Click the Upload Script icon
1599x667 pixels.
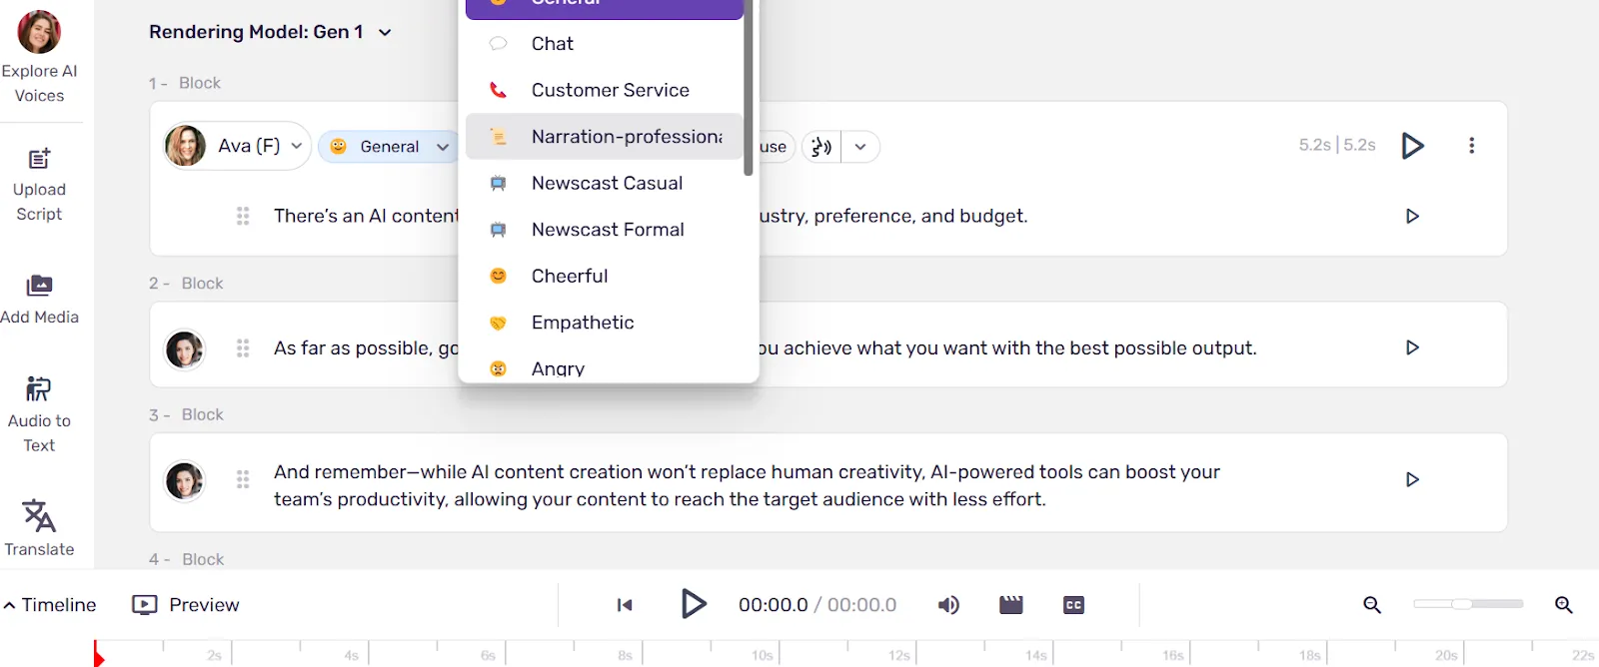[39, 159]
